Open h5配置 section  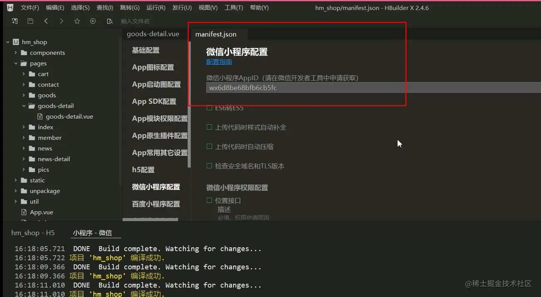(143, 170)
